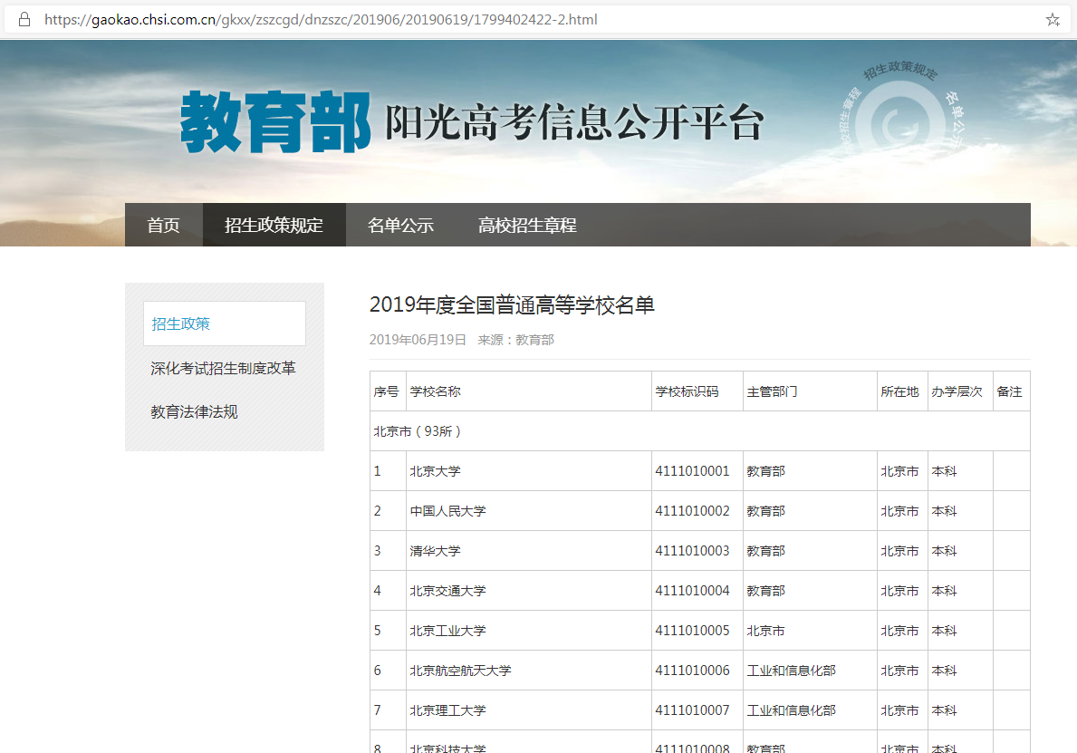Switch to the 名单公示 navigation tab

[400, 225]
